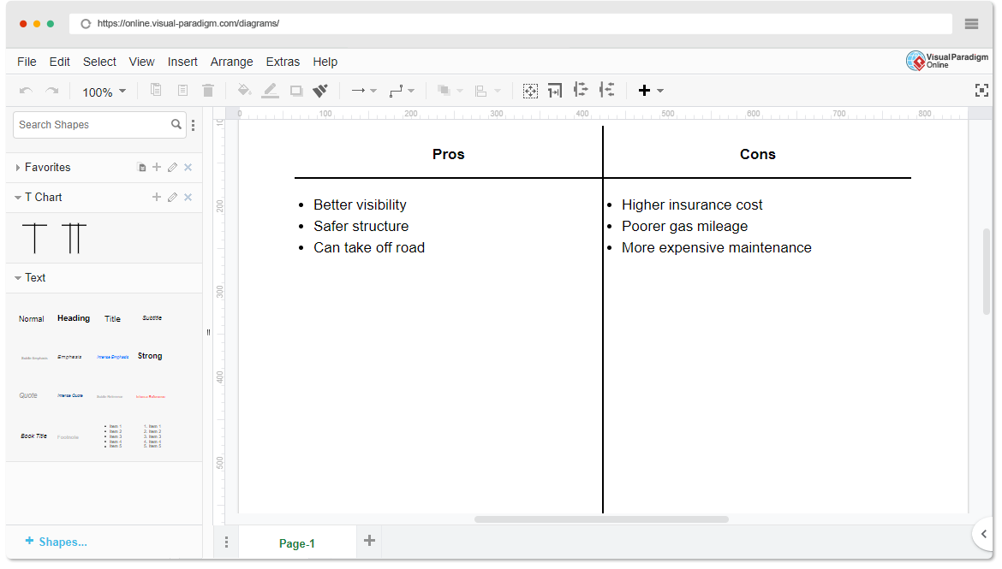This screenshot has width=1002, height=569.
Task: Open the Extras menu
Action: (x=283, y=62)
